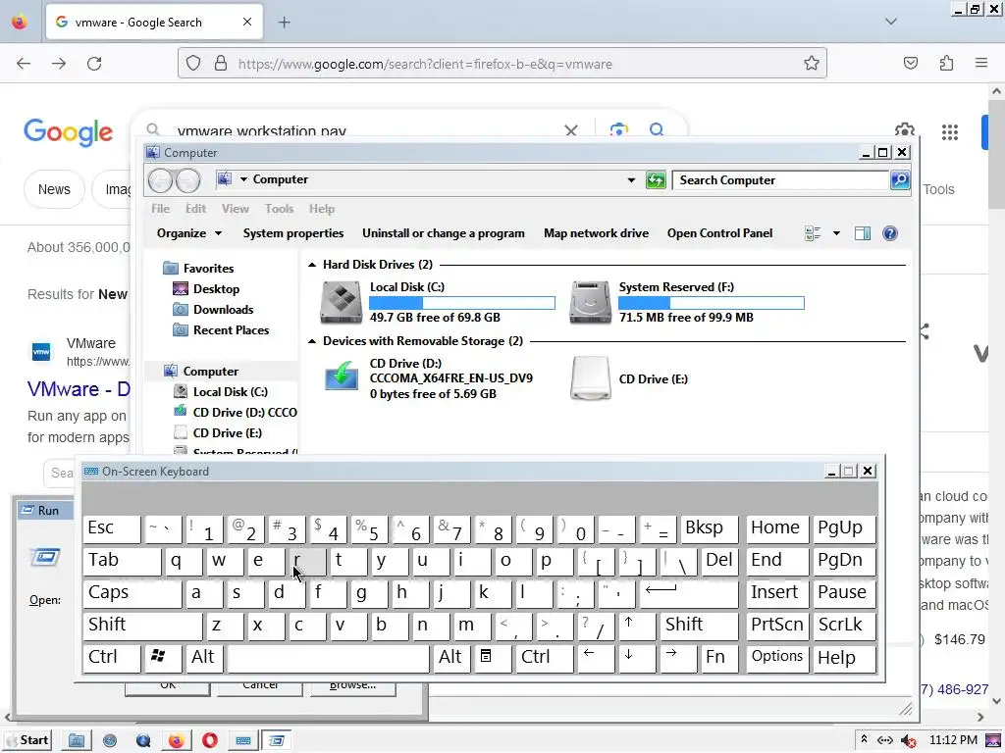Collapse Devices with Removable Storage group
The height and width of the screenshot is (753, 1005).
[312, 341]
